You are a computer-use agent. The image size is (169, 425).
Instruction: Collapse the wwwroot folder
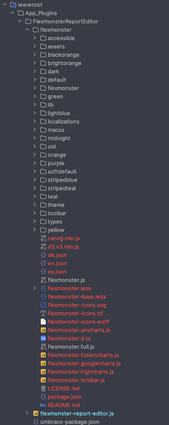tap(5, 5)
